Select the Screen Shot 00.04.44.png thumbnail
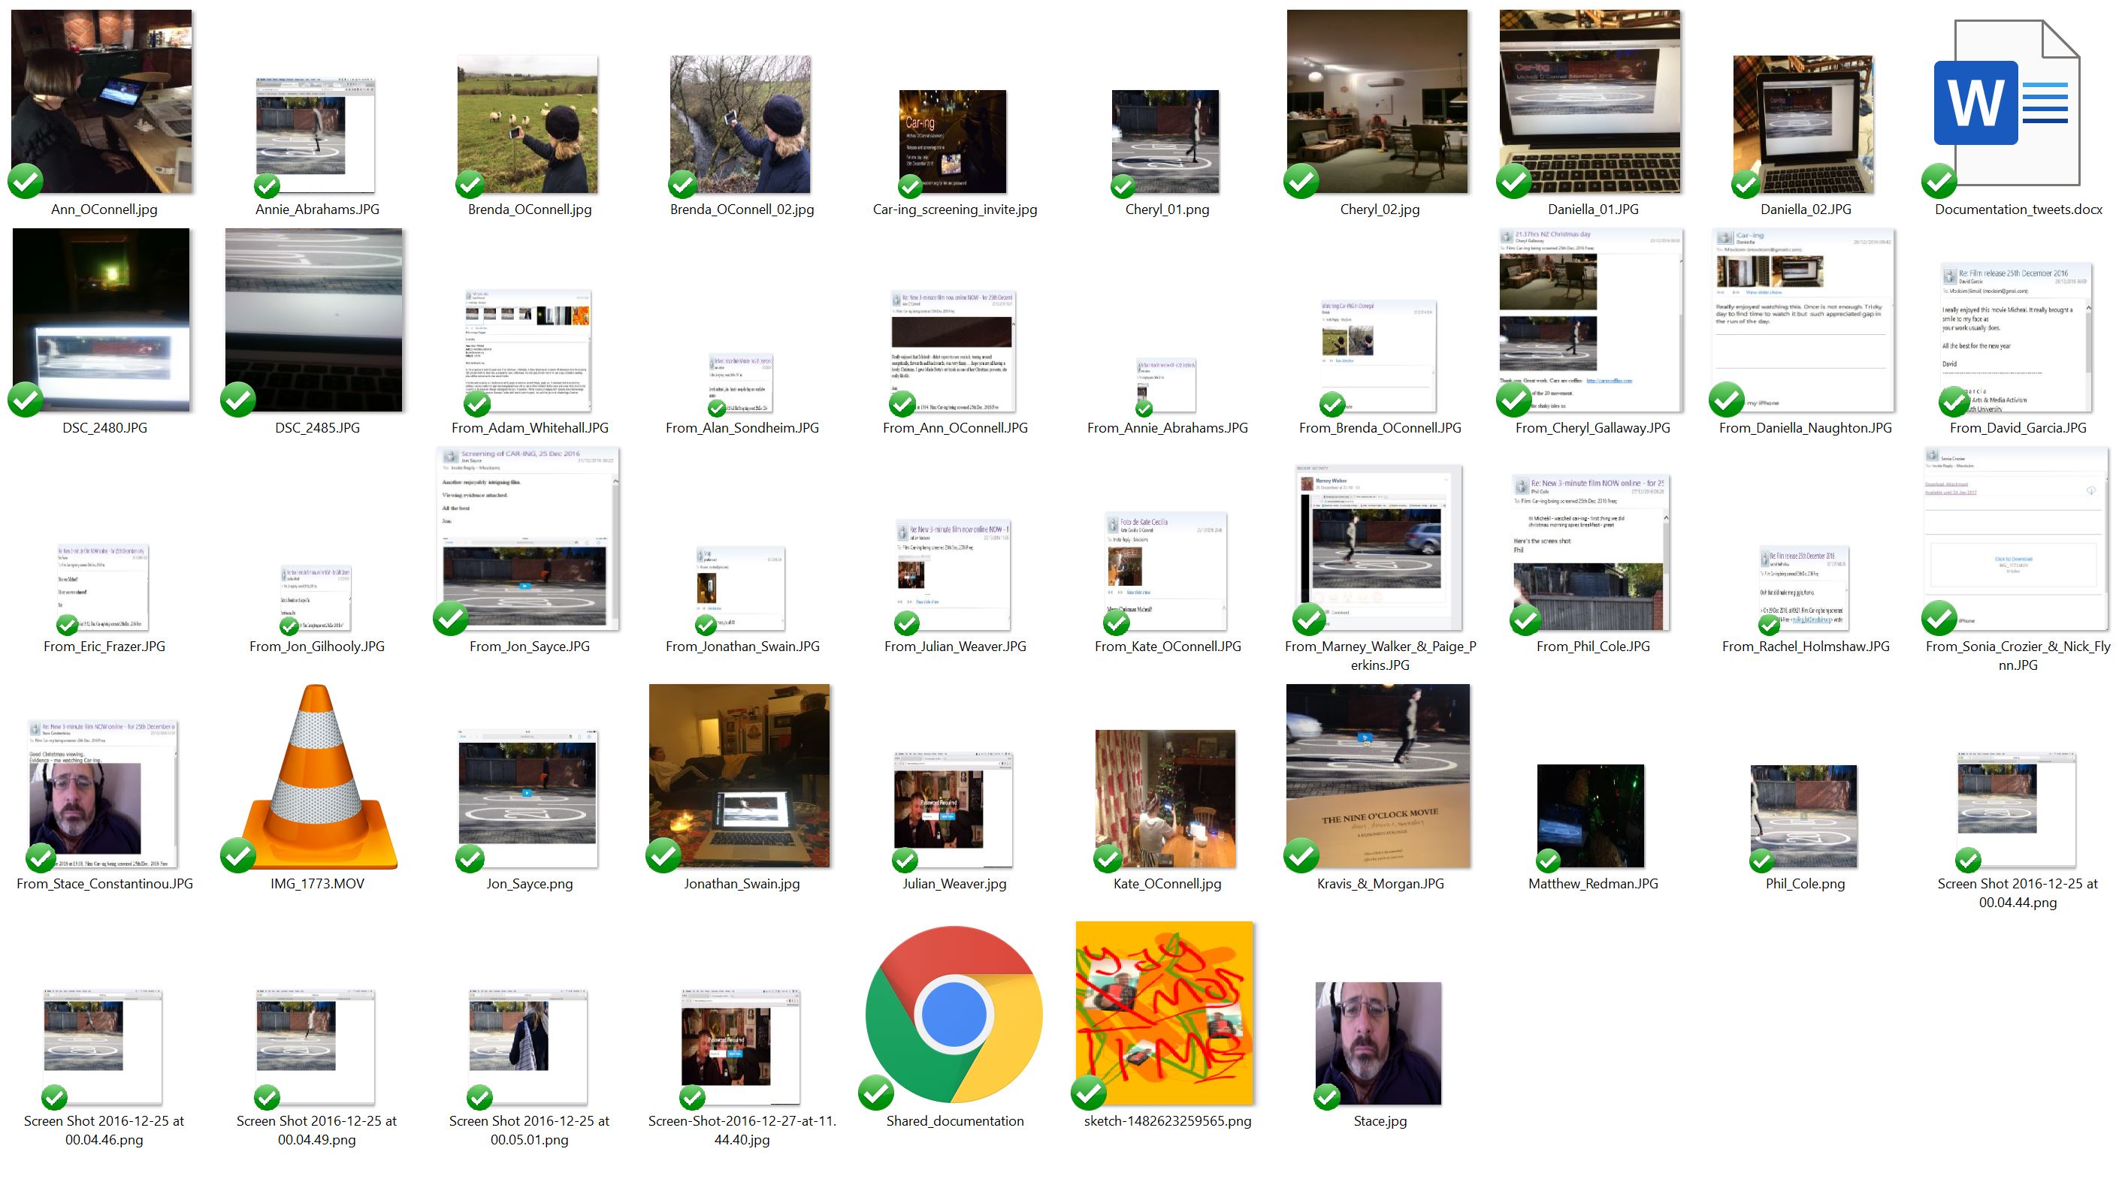This screenshot has width=2122, height=1200. tap(2017, 810)
